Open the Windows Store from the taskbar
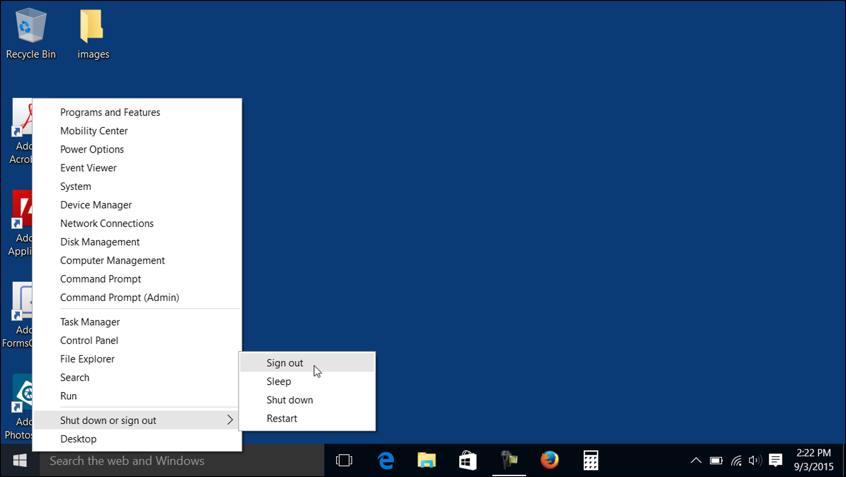Screen dimensions: 846x477 click(x=467, y=460)
